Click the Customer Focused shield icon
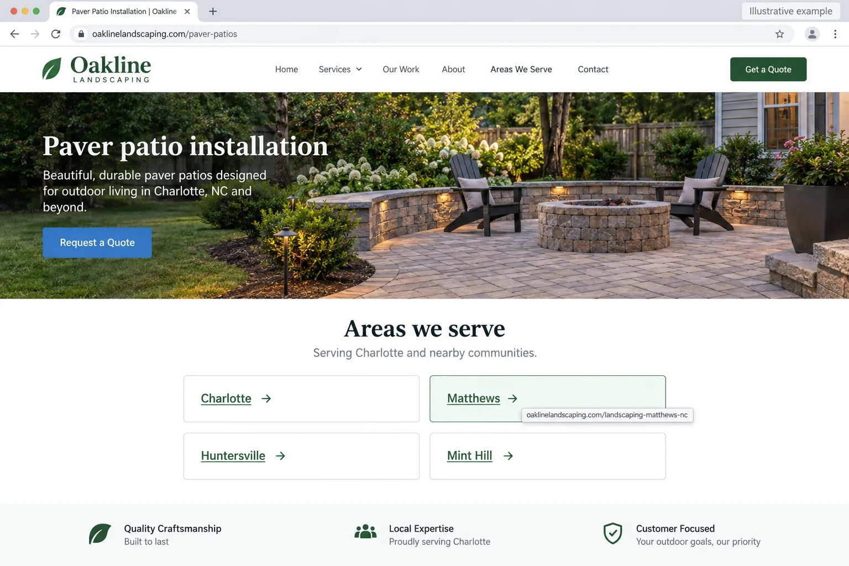Screen dimensions: 849x566 [613, 534]
